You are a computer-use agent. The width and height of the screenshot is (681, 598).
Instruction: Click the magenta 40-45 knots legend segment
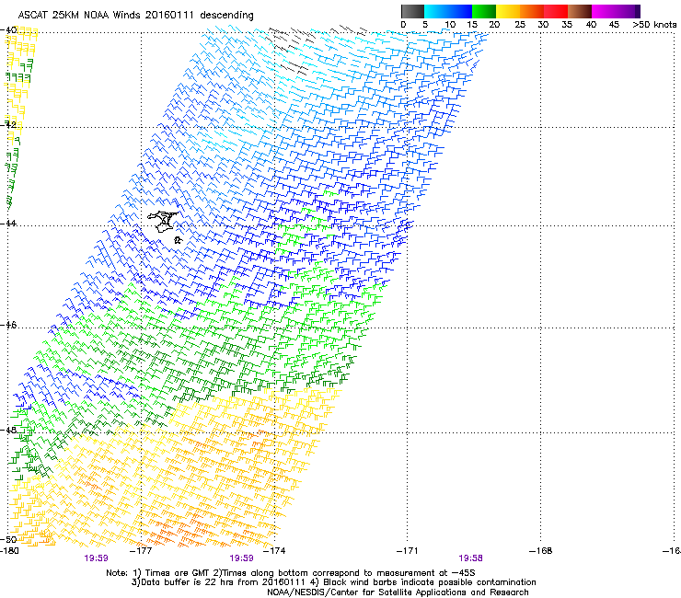click(x=604, y=11)
